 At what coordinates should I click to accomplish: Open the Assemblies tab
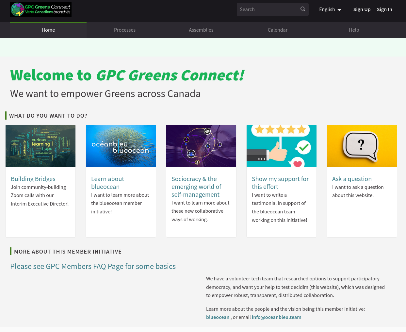[x=201, y=30]
